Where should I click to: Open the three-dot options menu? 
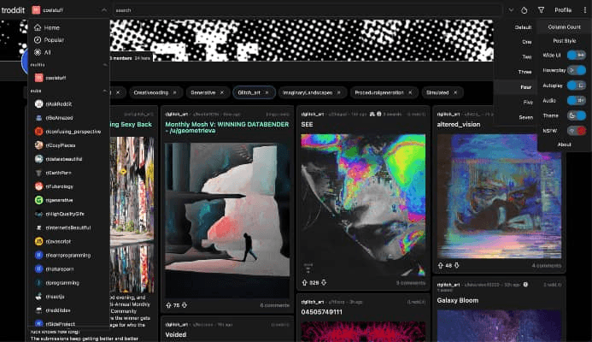585,10
